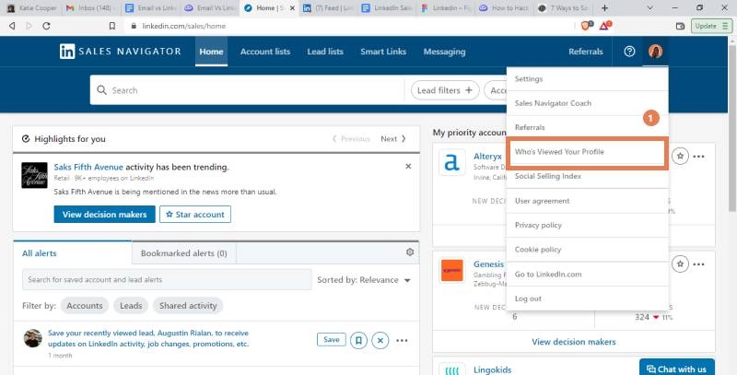The height and width of the screenshot is (375, 737).
Task: Bookmark the Augustin Rialan alert
Action: pyautogui.click(x=358, y=340)
